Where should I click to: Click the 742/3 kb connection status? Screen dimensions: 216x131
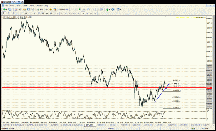[x=205, y=129]
